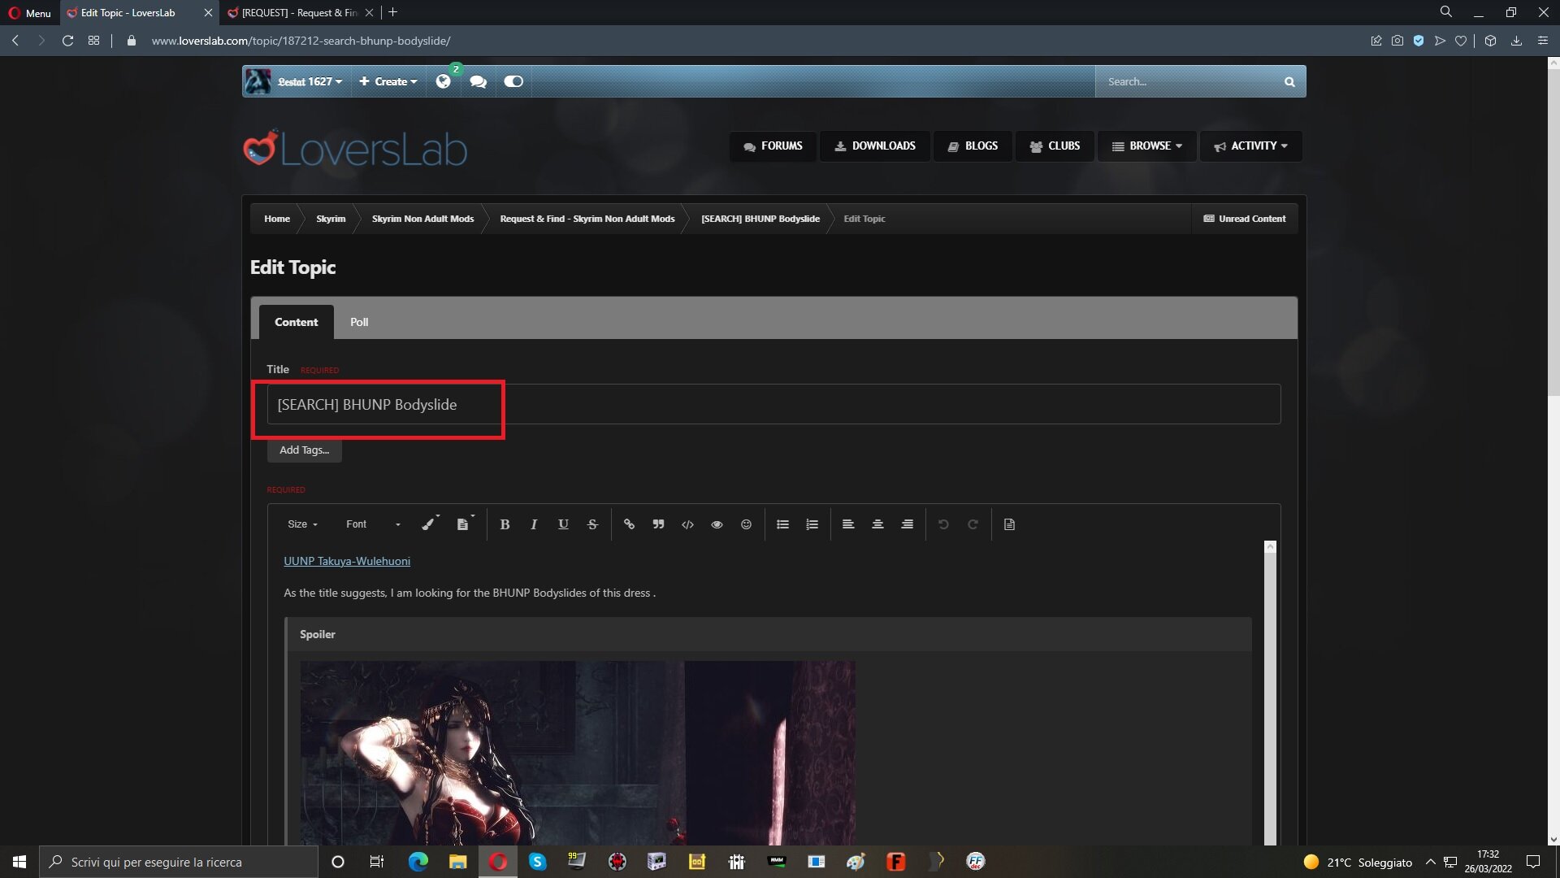Screen dimensions: 1560x878
Task: Open Skyrim Non Adult Mods breadcrumb
Action: [x=422, y=219]
